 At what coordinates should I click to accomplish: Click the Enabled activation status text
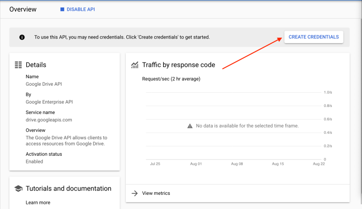click(x=34, y=161)
